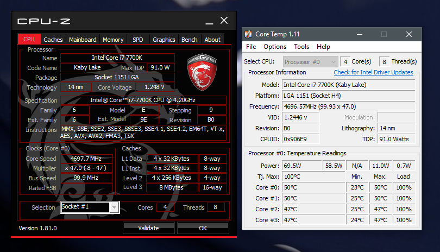Viewport: 440px width, 252px height.
Task: Click the 99.9 MHz bus speed value
Action: (86, 178)
